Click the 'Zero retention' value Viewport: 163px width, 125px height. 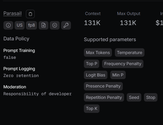[x=21, y=76]
